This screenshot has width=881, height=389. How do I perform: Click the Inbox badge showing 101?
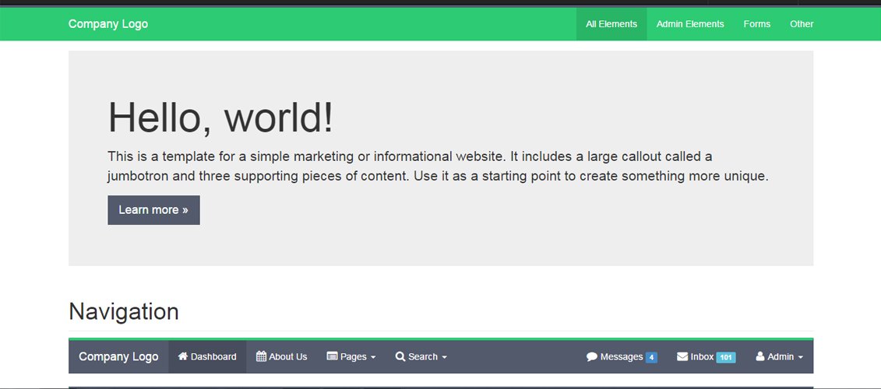726,357
